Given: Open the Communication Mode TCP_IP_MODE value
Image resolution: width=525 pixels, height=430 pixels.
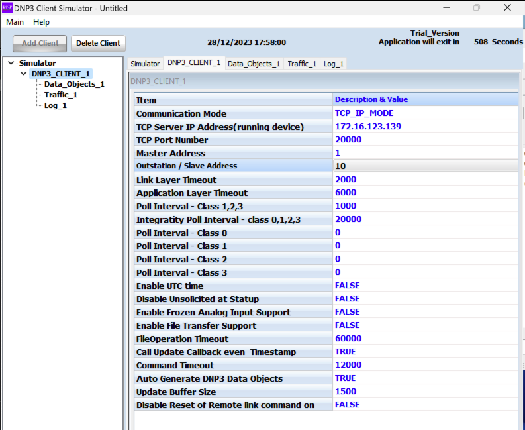Looking at the screenshot, I should (364, 113).
